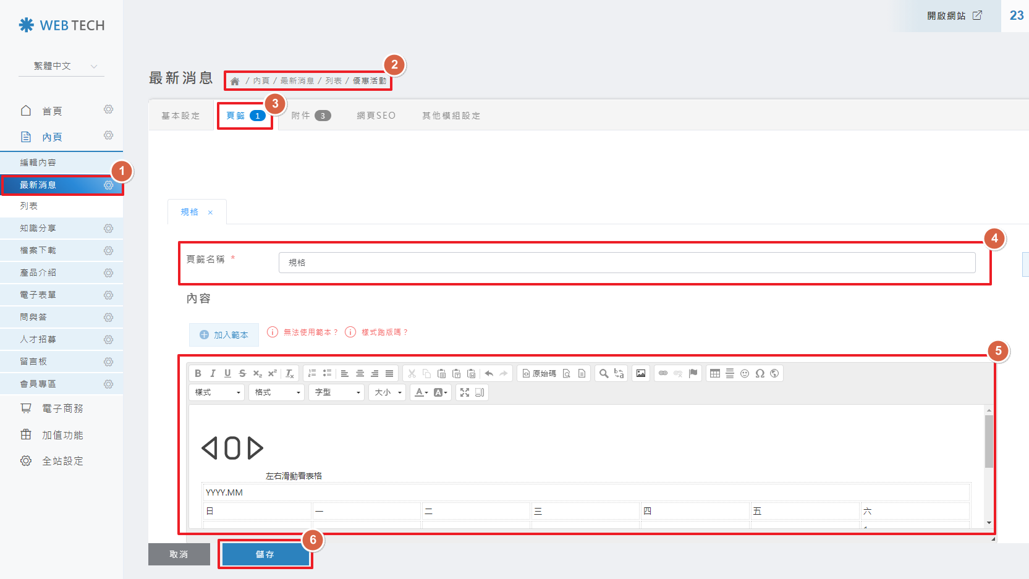This screenshot has width=1029, height=579.
Task: Open the text color picker
Action: pyautogui.click(x=421, y=392)
